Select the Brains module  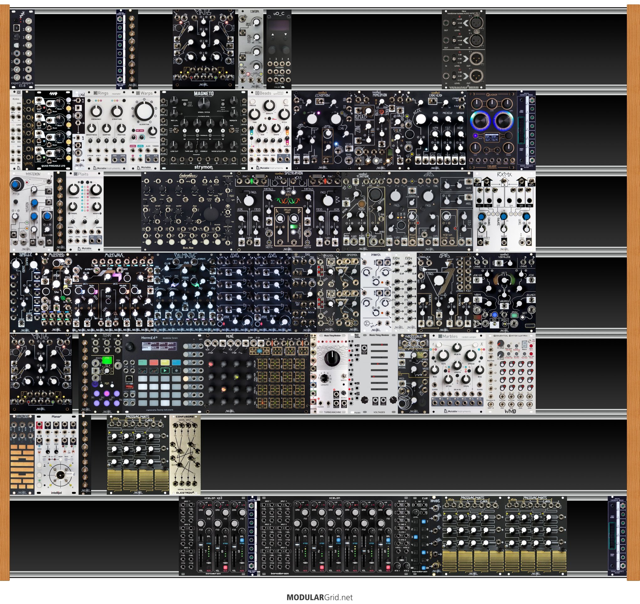point(436,536)
